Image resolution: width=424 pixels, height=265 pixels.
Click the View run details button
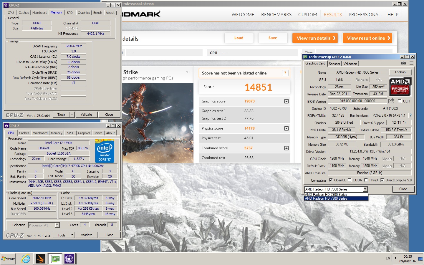click(x=315, y=38)
